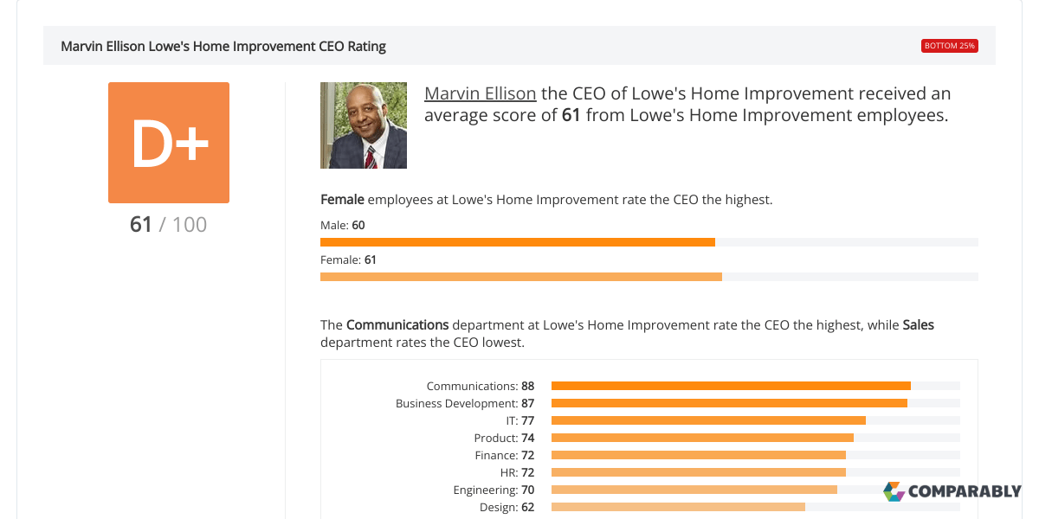Screen dimensions: 1039x519
Task: Click the Female: 61 rating bar
Action: tap(521, 277)
